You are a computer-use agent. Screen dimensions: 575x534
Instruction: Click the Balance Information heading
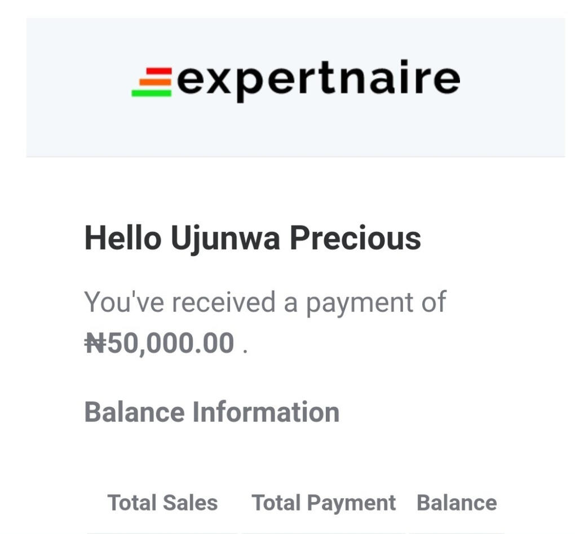click(212, 412)
